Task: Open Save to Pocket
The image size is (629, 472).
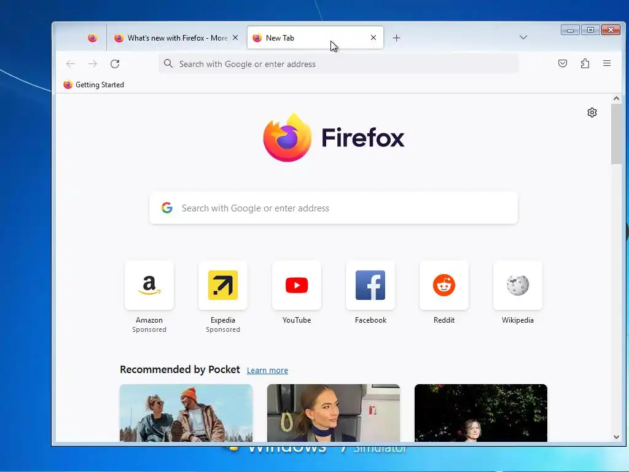Action: pos(563,63)
